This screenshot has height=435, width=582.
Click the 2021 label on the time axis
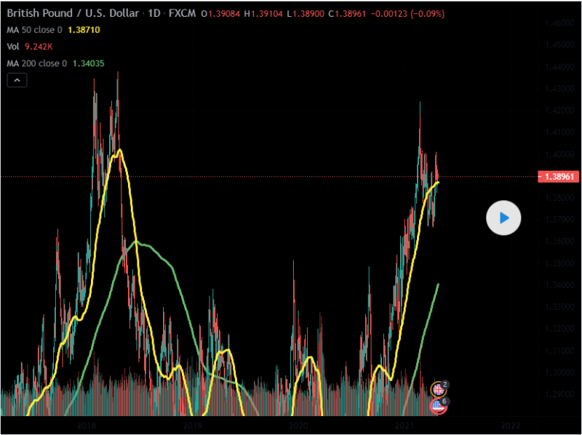404,425
